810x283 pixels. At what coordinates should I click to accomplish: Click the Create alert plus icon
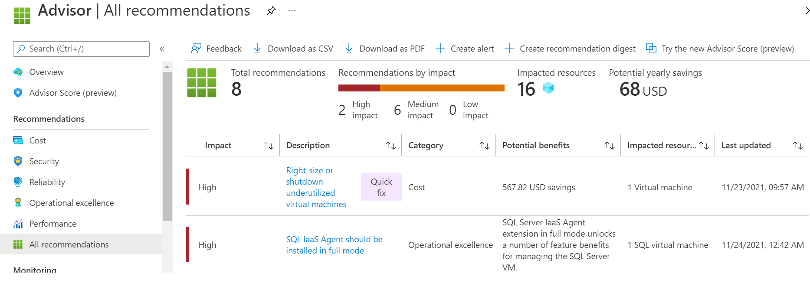(440, 49)
